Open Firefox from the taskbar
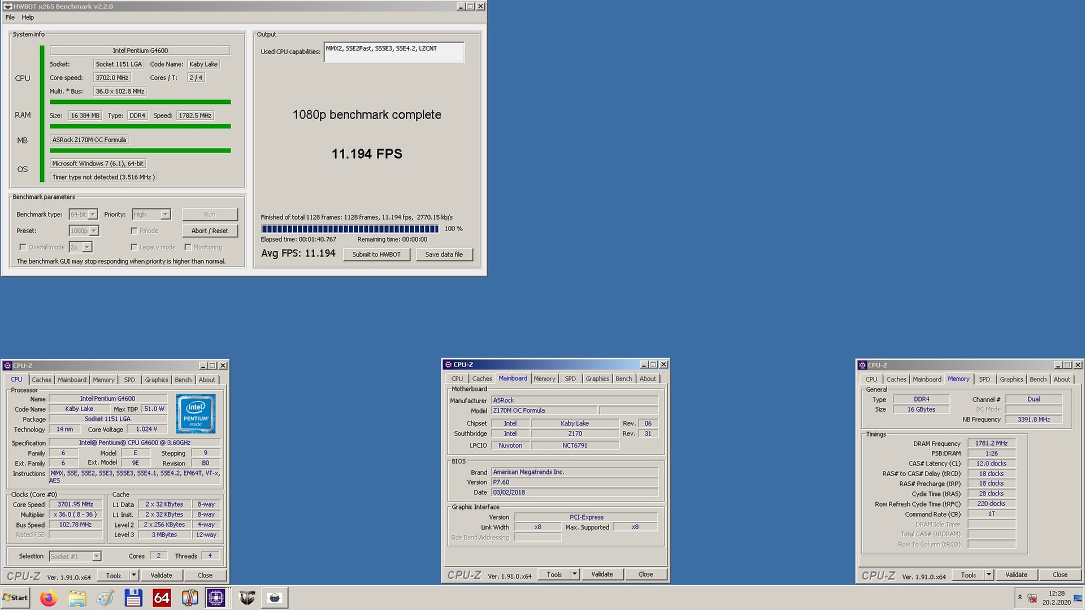The image size is (1085, 610). coord(49,598)
